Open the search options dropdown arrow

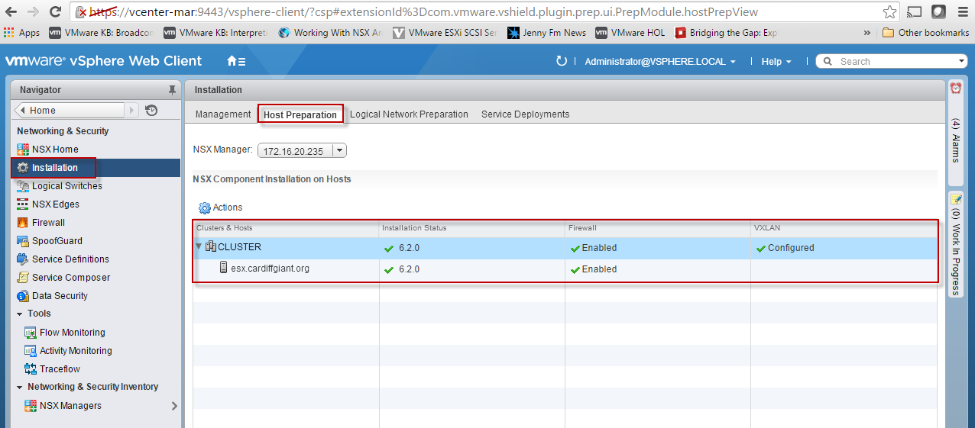pos(962,62)
